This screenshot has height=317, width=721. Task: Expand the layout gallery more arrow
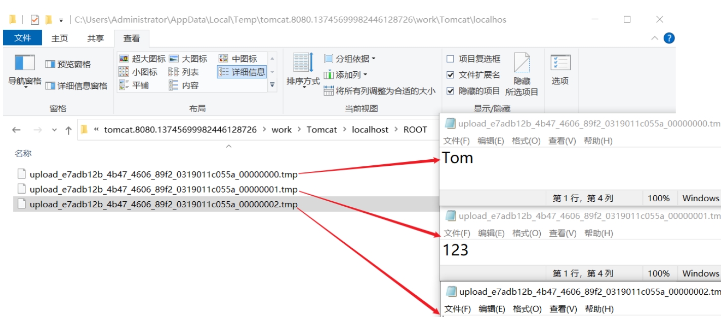pos(272,85)
